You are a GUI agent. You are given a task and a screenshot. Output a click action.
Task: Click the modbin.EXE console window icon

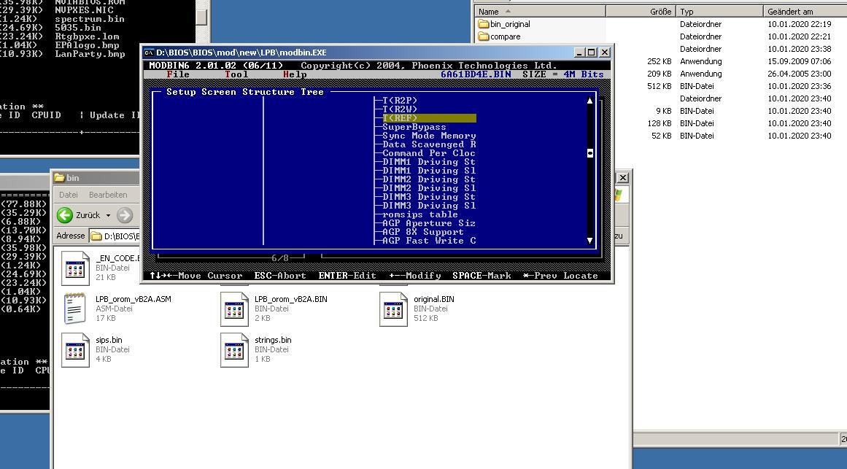pyautogui.click(x=149, y=53)
